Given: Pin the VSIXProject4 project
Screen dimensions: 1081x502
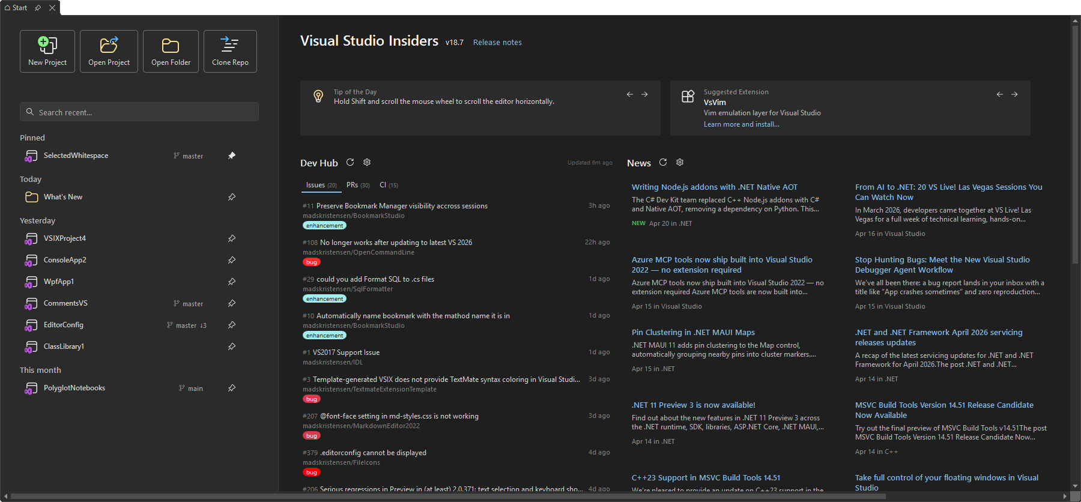Looking at the screenshot, I should (x=232, y=238).
